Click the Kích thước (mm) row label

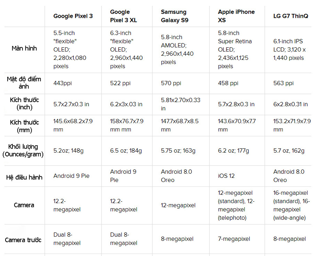24,126
